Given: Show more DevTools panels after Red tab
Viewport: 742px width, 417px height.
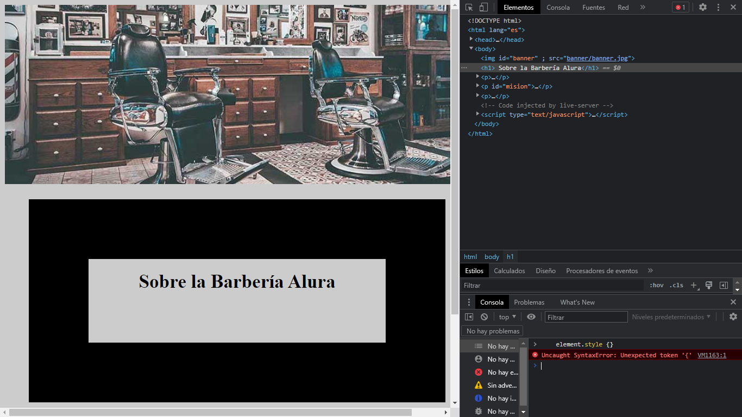Looking at the screenshot, I should click(x=643, y=7).
